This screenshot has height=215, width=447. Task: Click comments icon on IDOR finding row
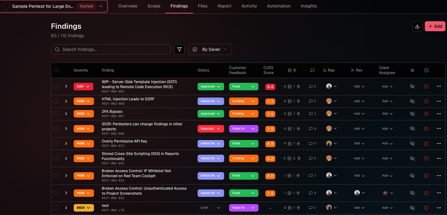tap(311, 129)
